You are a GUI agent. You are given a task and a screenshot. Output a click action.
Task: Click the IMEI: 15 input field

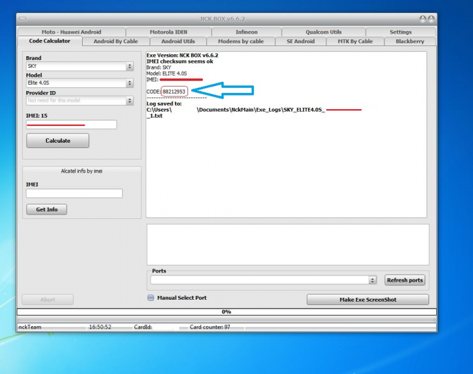[x=72, y=125]
